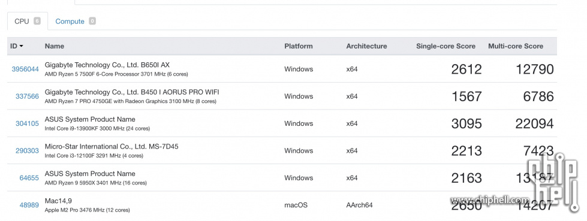Click the Compute tab count badge
Screen dimensions: 587x221
pos(92,21)
